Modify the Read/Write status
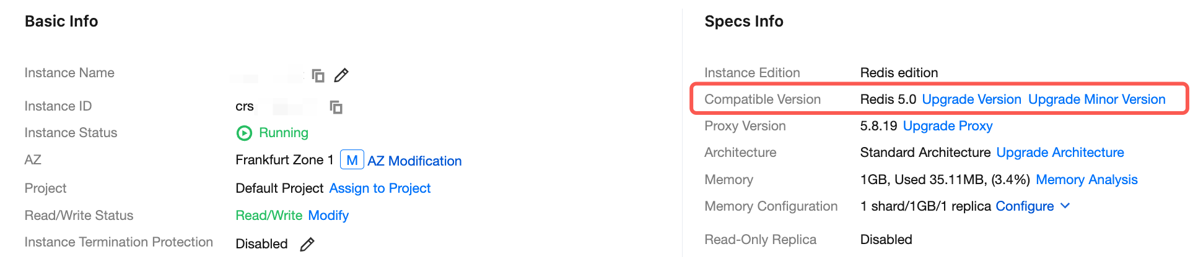This screenshot has height=257, width=1198. coord(328,216)
